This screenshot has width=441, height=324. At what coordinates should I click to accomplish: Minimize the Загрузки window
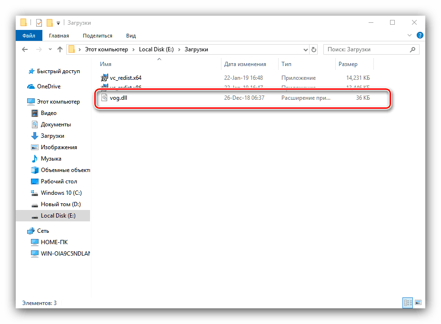(x=371, y=22)
